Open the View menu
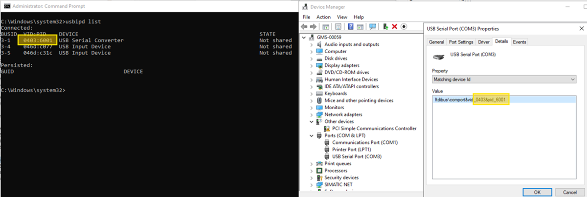 342,17
